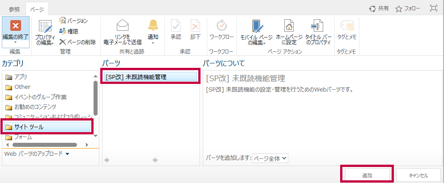Click the バージョン versions icon
The width and height of the screenshot is (444, 183).
(63, 21)
